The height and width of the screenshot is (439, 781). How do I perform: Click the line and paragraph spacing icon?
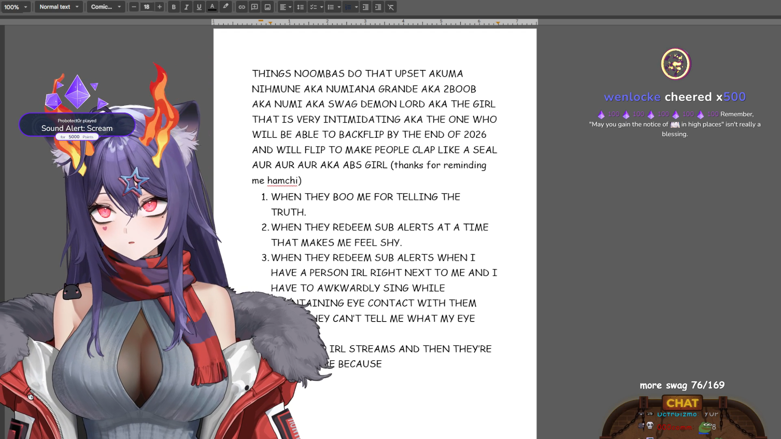[x=300, y=7]
